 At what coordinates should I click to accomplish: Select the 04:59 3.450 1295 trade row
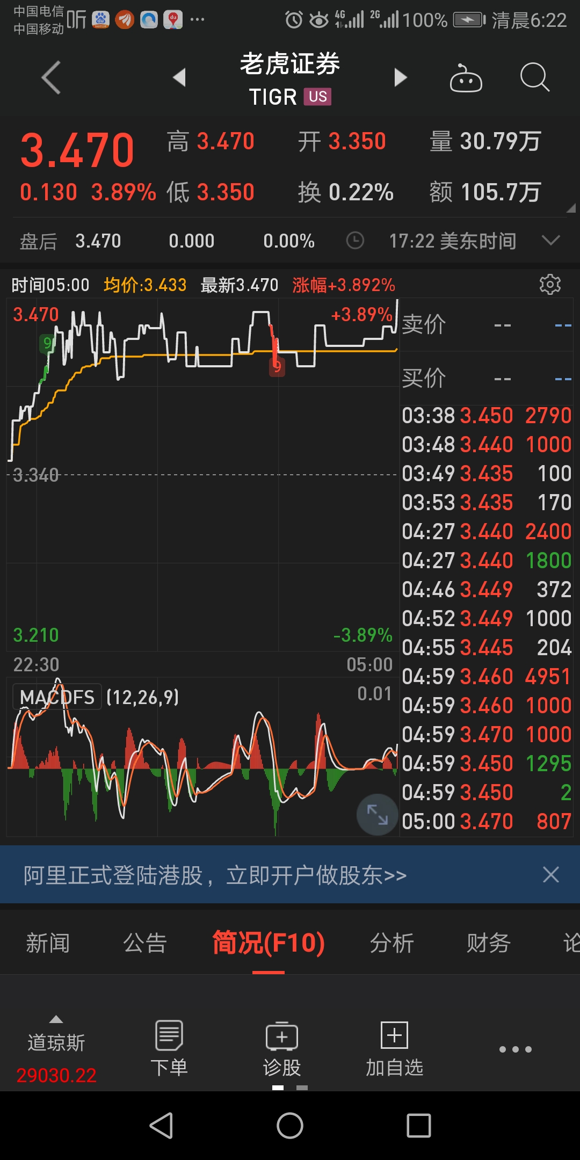click(x=487, y=764)
